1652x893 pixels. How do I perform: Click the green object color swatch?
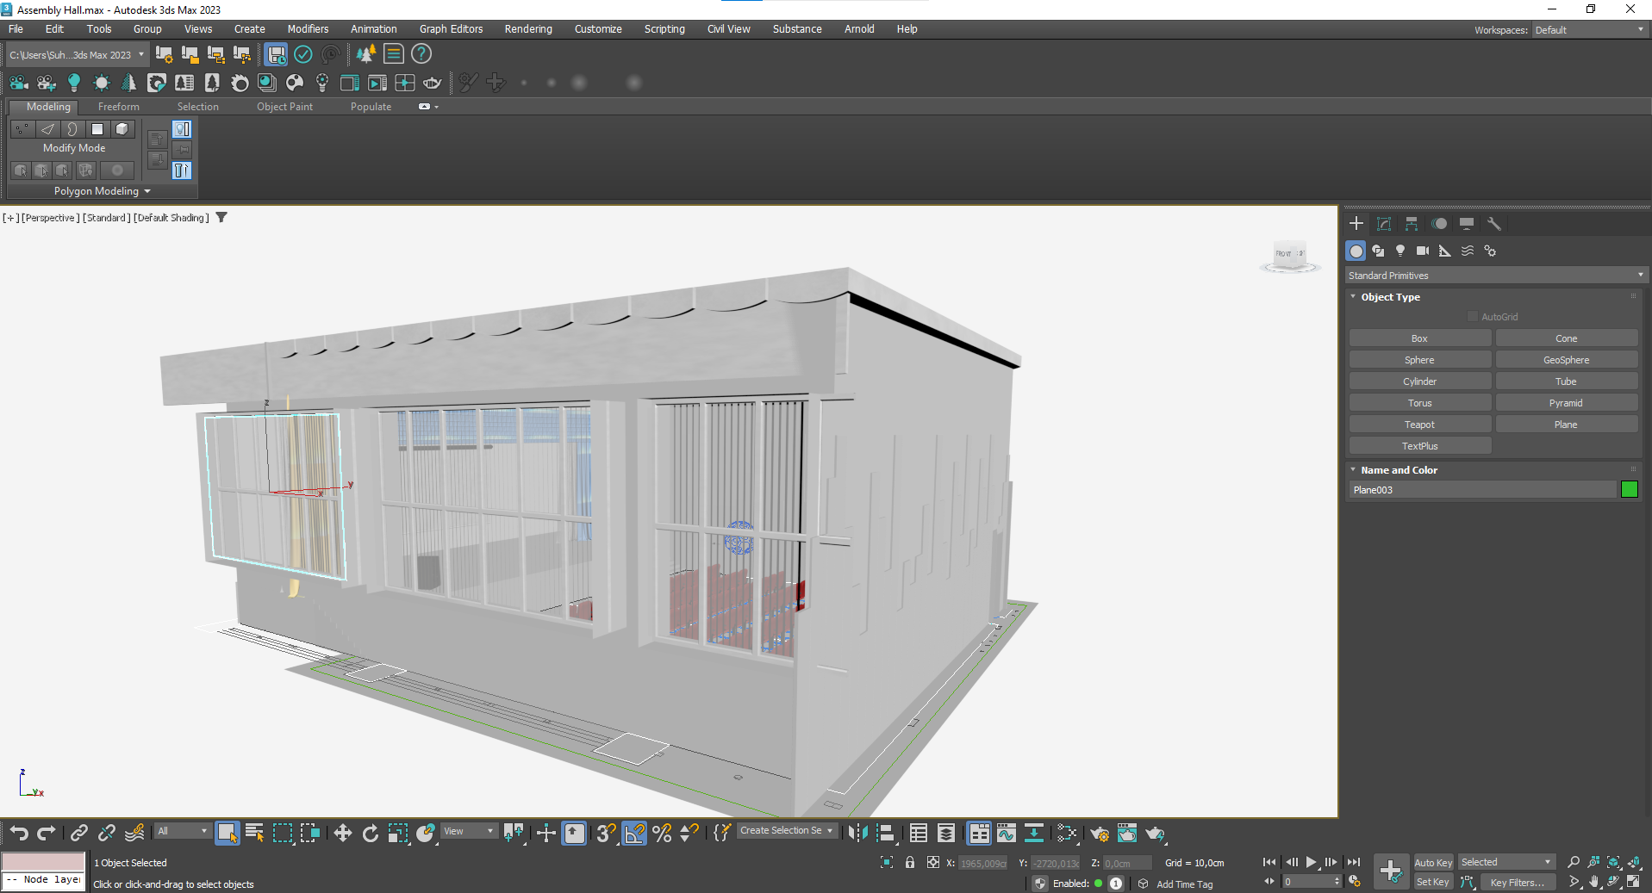(x=1629, y=490)
